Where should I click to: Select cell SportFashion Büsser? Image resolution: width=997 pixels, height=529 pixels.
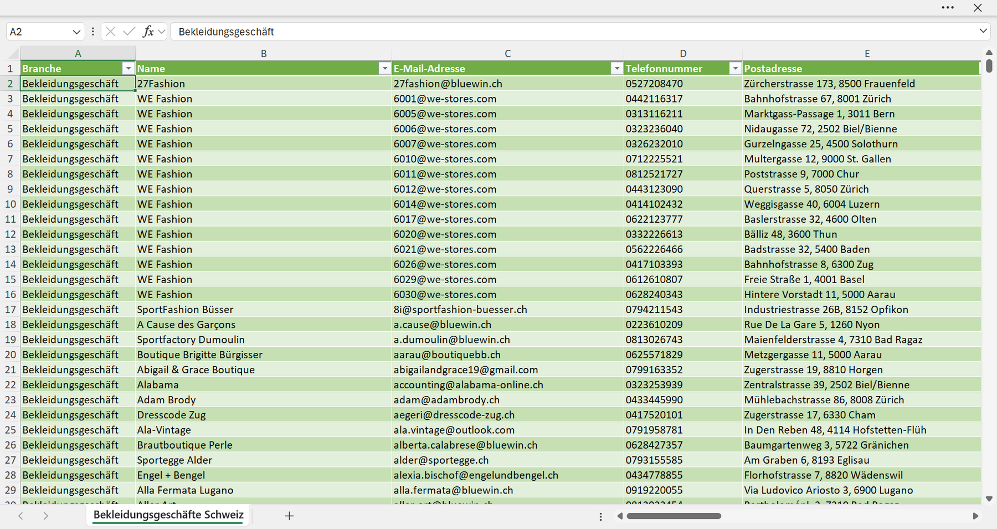264,310
